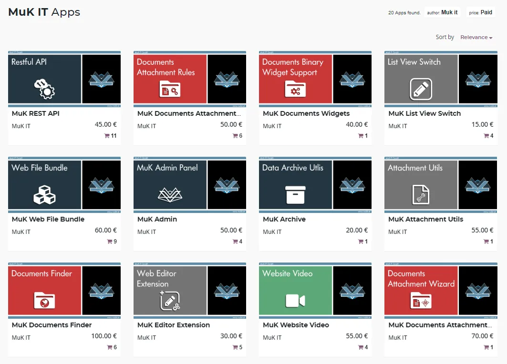Click the price: Paid filter tag
The height and width of the screenshot is (364, 507).
(x=480, y=12)
